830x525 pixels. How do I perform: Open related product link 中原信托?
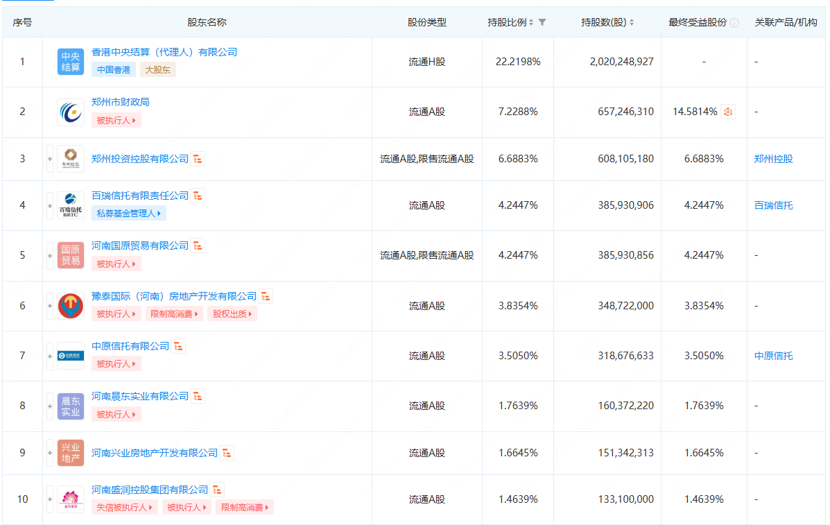pyautogui.click(x=773, y=356)
